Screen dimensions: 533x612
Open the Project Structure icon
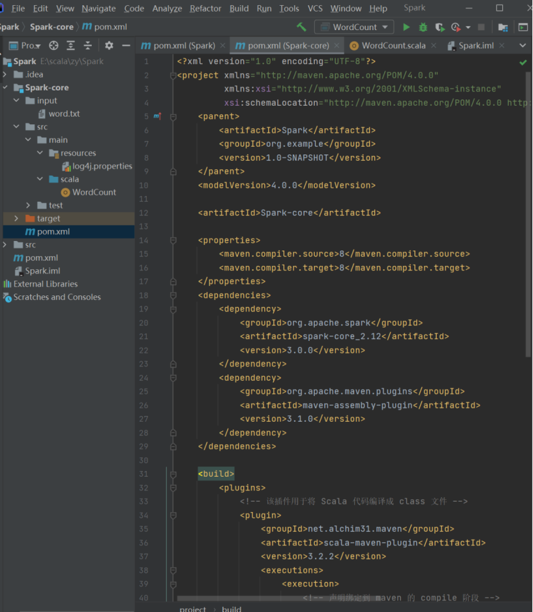[503, 27]
